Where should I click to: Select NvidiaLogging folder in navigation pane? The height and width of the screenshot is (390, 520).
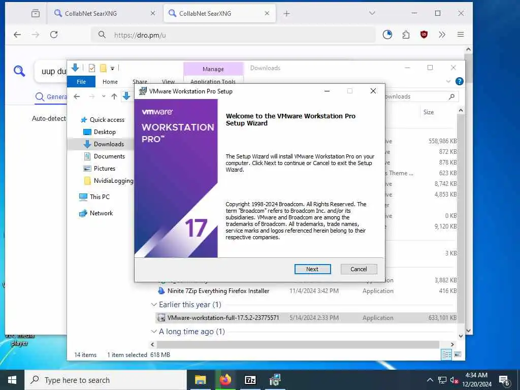109,181
